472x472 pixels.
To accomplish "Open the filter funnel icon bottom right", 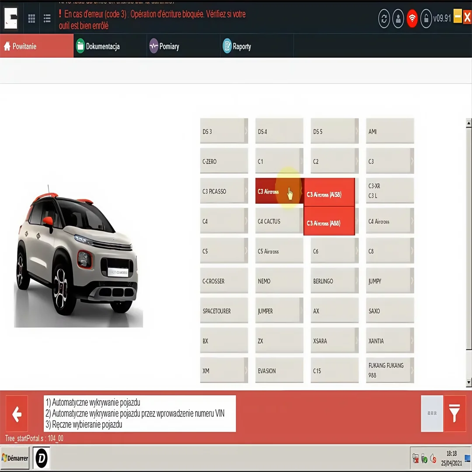I will point(455,413).
